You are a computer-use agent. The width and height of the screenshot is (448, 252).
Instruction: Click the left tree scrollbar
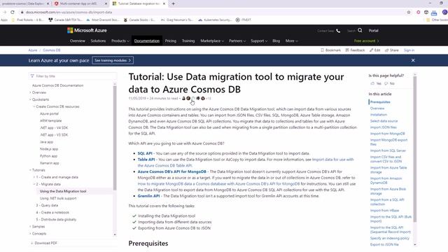(x=115, y=137)
